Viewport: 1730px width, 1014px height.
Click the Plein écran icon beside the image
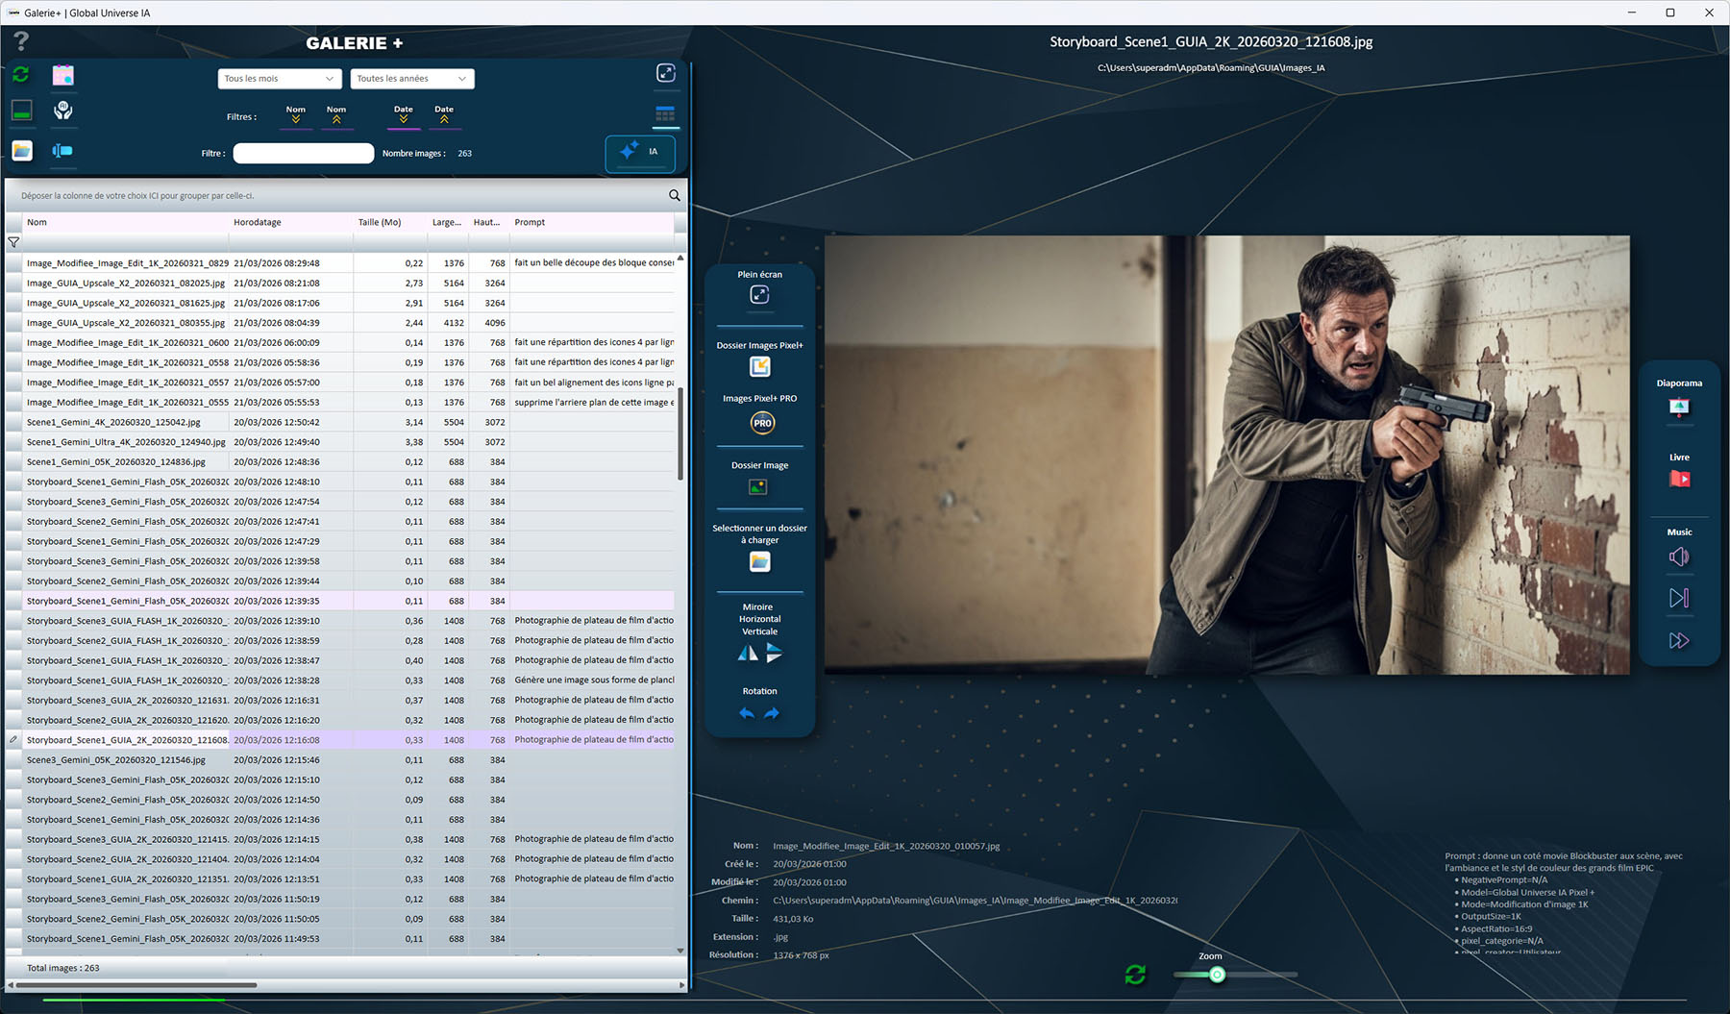point(759,295)
